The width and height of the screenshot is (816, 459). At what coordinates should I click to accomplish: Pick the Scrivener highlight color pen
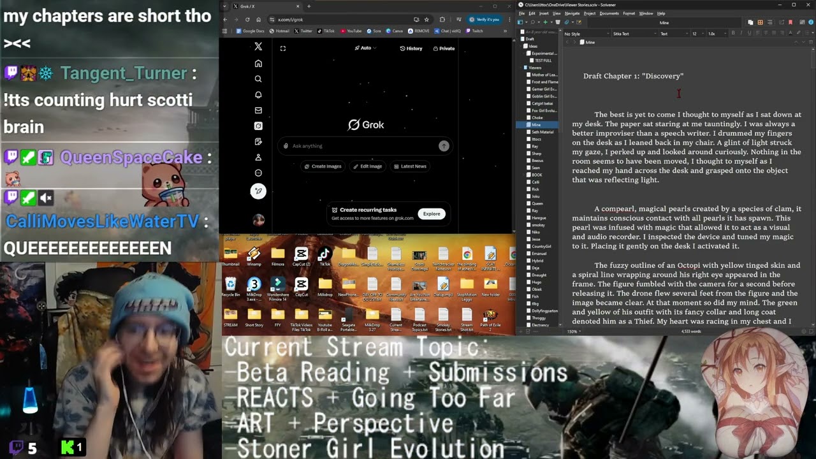point(799,33)
